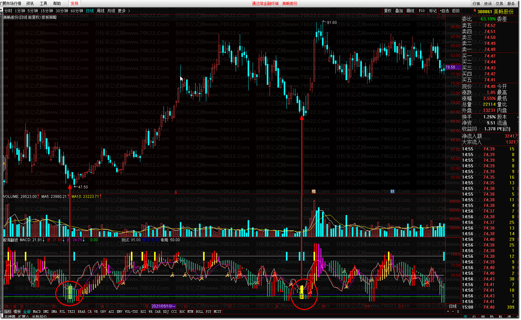The height and width of the screenshot is (320, 521).
Task: Select the 全部 indicators tab
Action: 27,312
